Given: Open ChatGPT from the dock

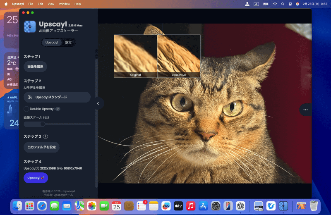Looking at the screenshot, I should point(240,206).
